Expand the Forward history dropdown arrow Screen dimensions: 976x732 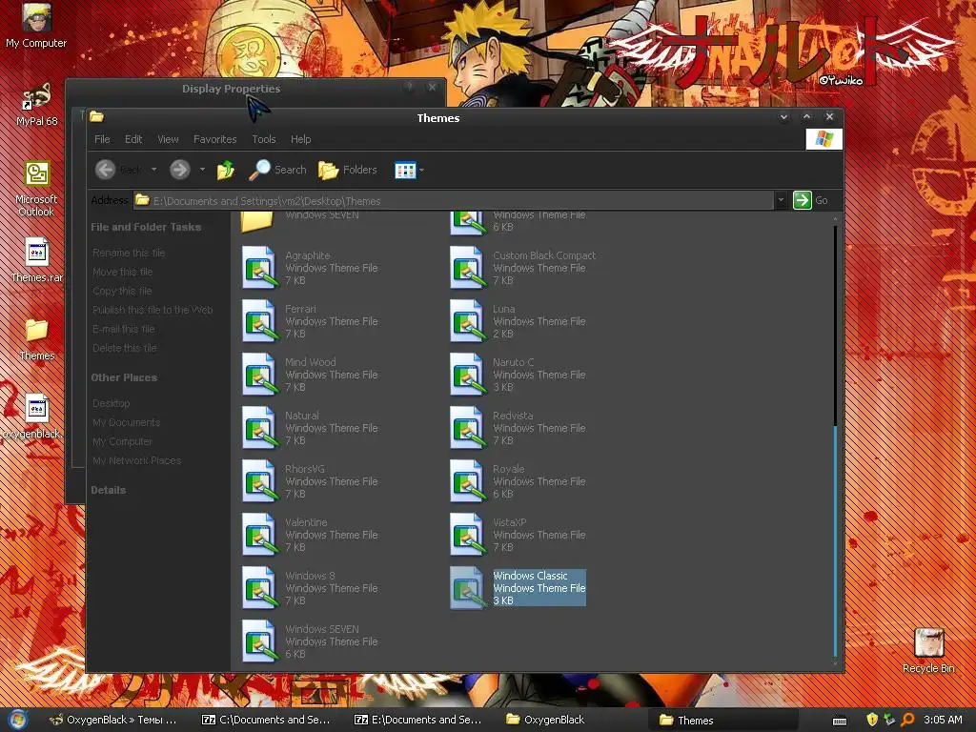tap(202, 170)
